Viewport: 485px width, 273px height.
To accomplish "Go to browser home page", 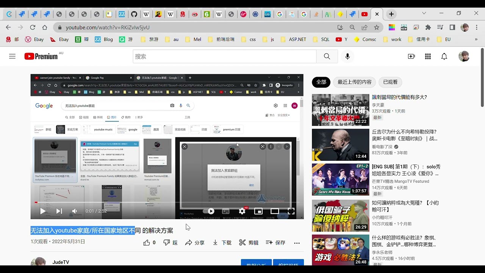I will (45, 27).
